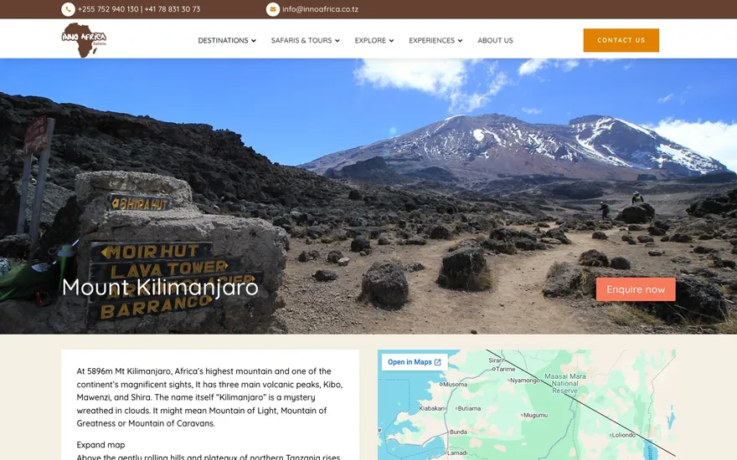Click the Contact Us button
The image size is (737, 460).
pos(621,40)
